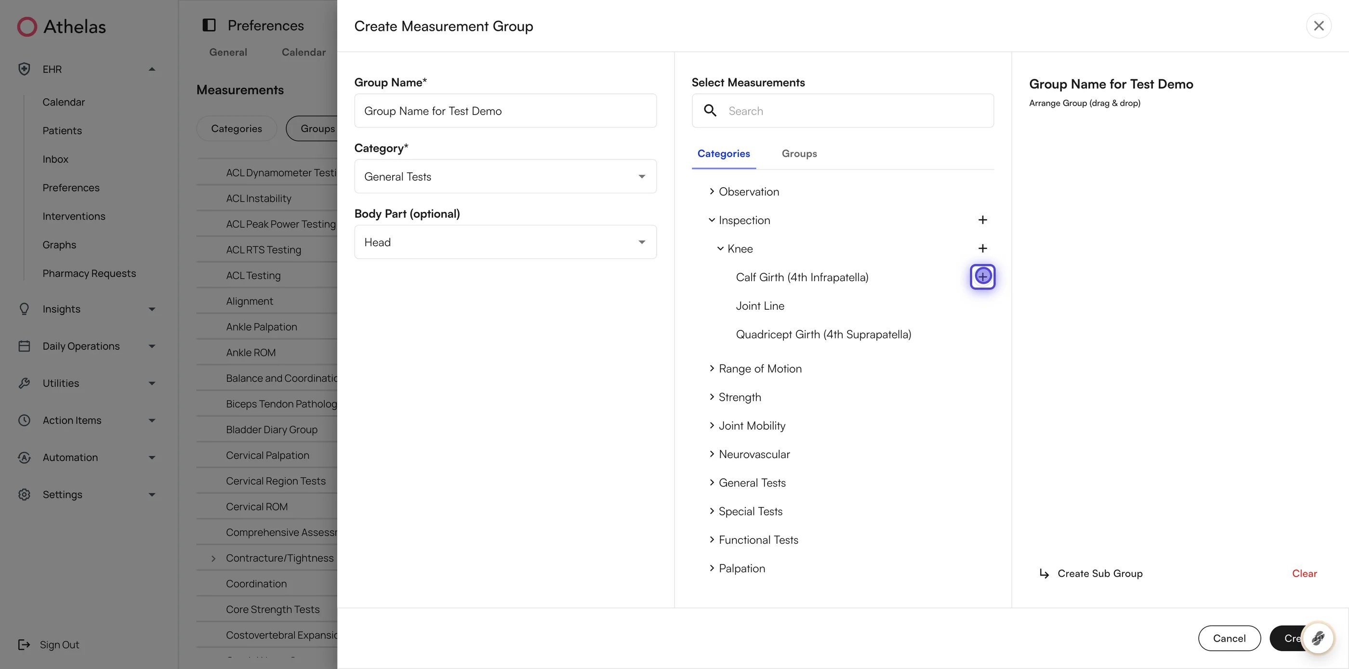
Task: Click the Insights lightbulb icon
Action: coord(24,309)
